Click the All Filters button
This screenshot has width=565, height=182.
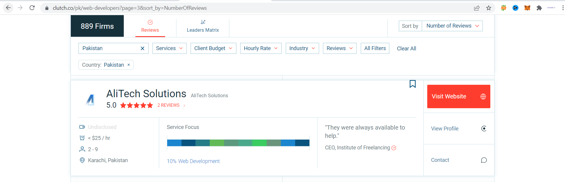pos(375,48)
